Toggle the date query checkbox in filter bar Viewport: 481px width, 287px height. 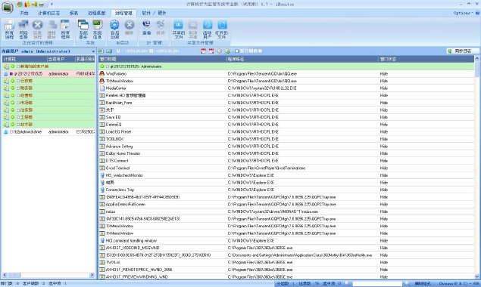(237, 51)
